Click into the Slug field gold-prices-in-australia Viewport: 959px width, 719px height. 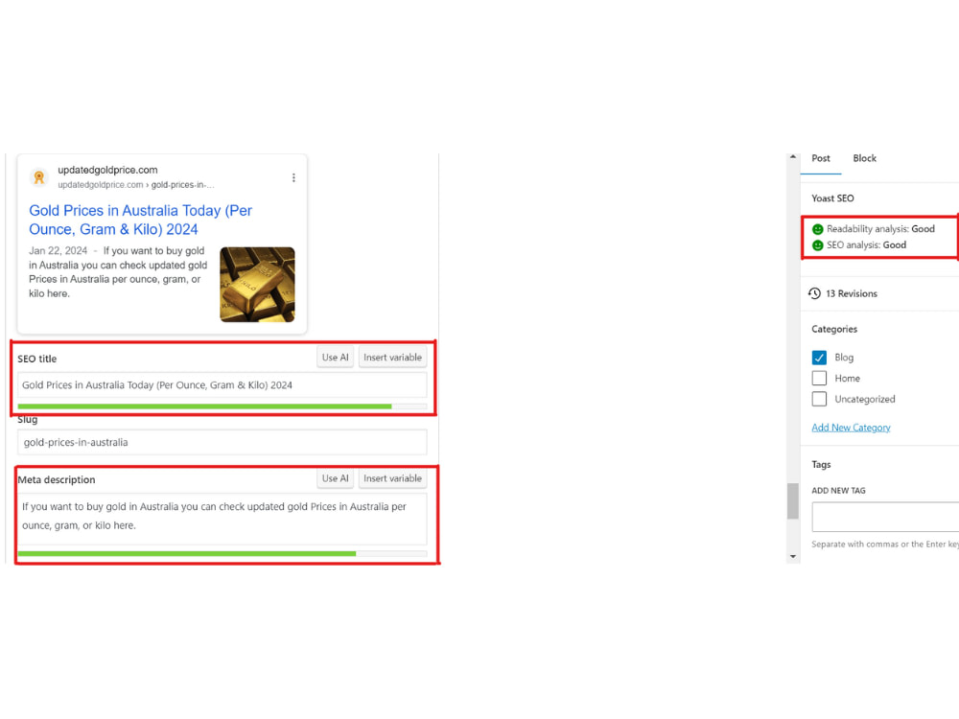point(222,443)
